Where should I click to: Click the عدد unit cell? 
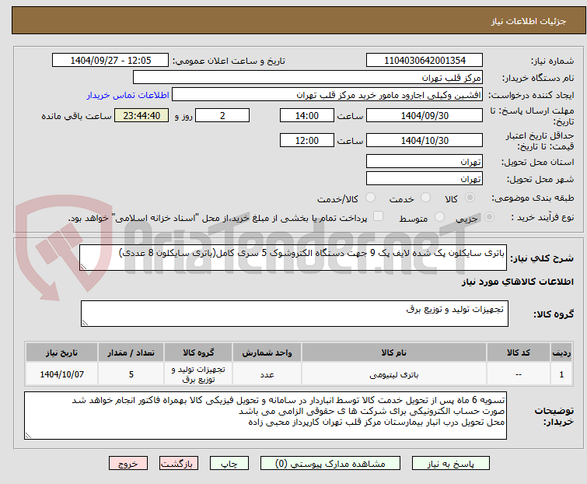click(267, 374)
